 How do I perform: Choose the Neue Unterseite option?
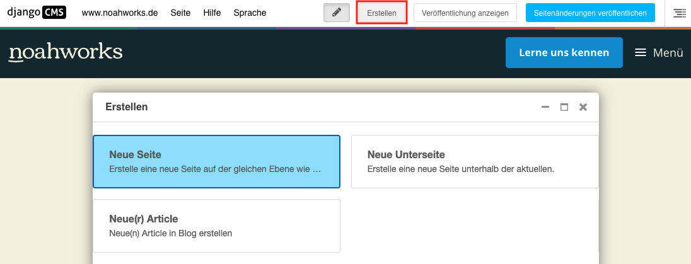(x=474, y=161)
